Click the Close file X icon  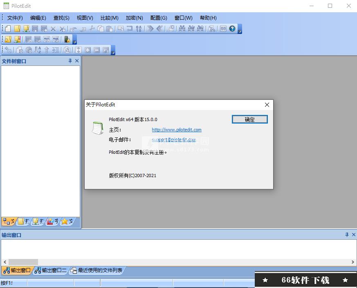(53, 29)
